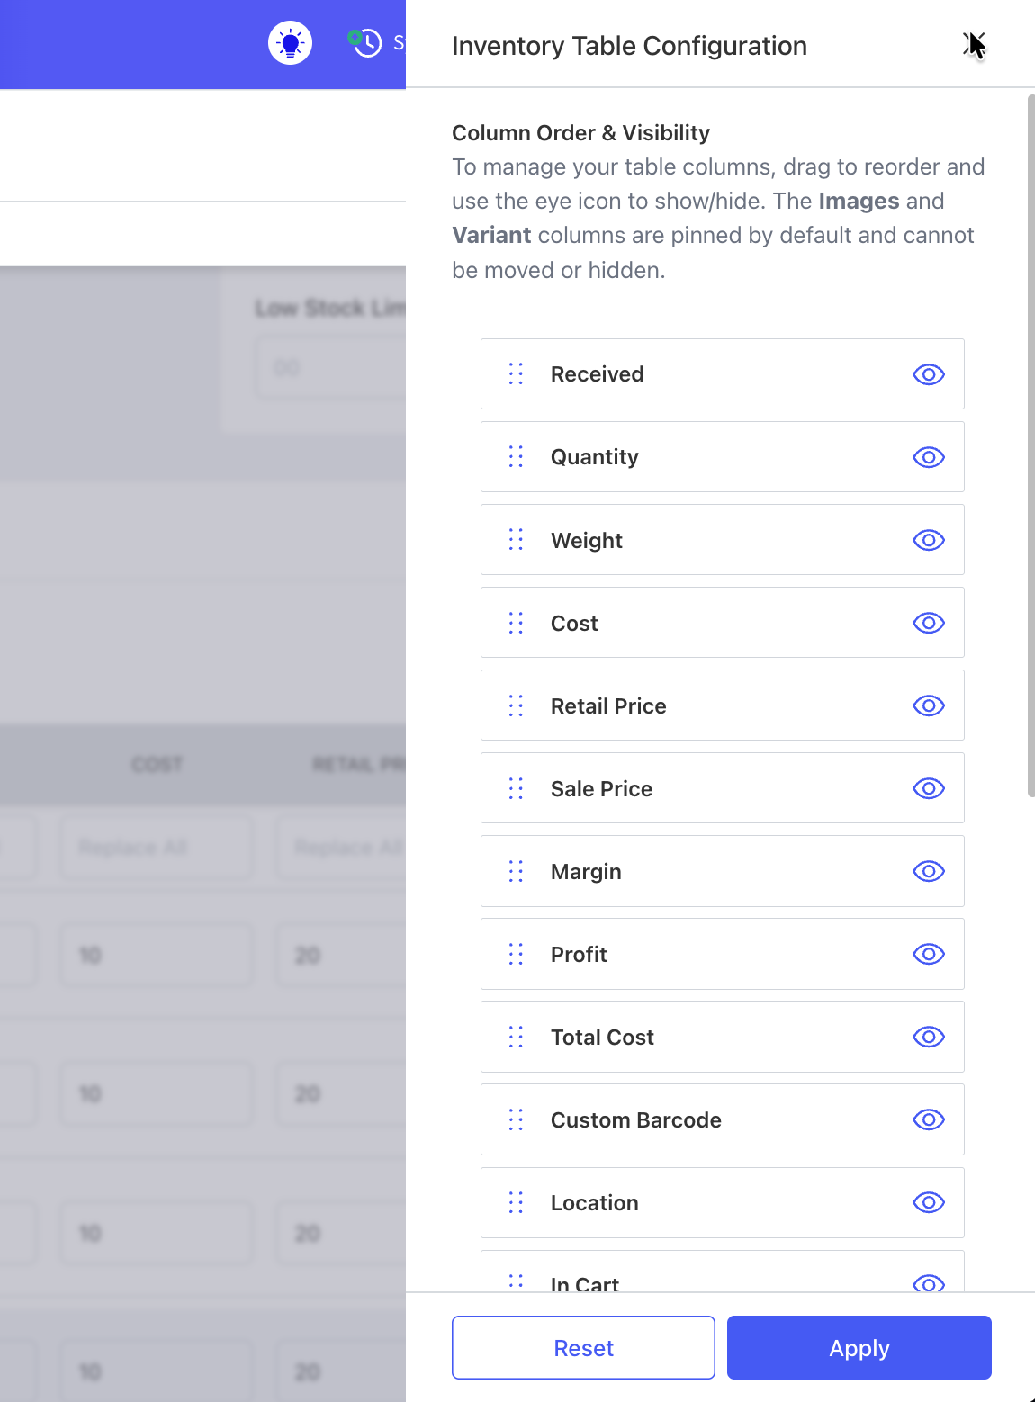Screen dimensions: 1035x1402
Task: Hide the Cost column with its eye icon
Action: 929,623
